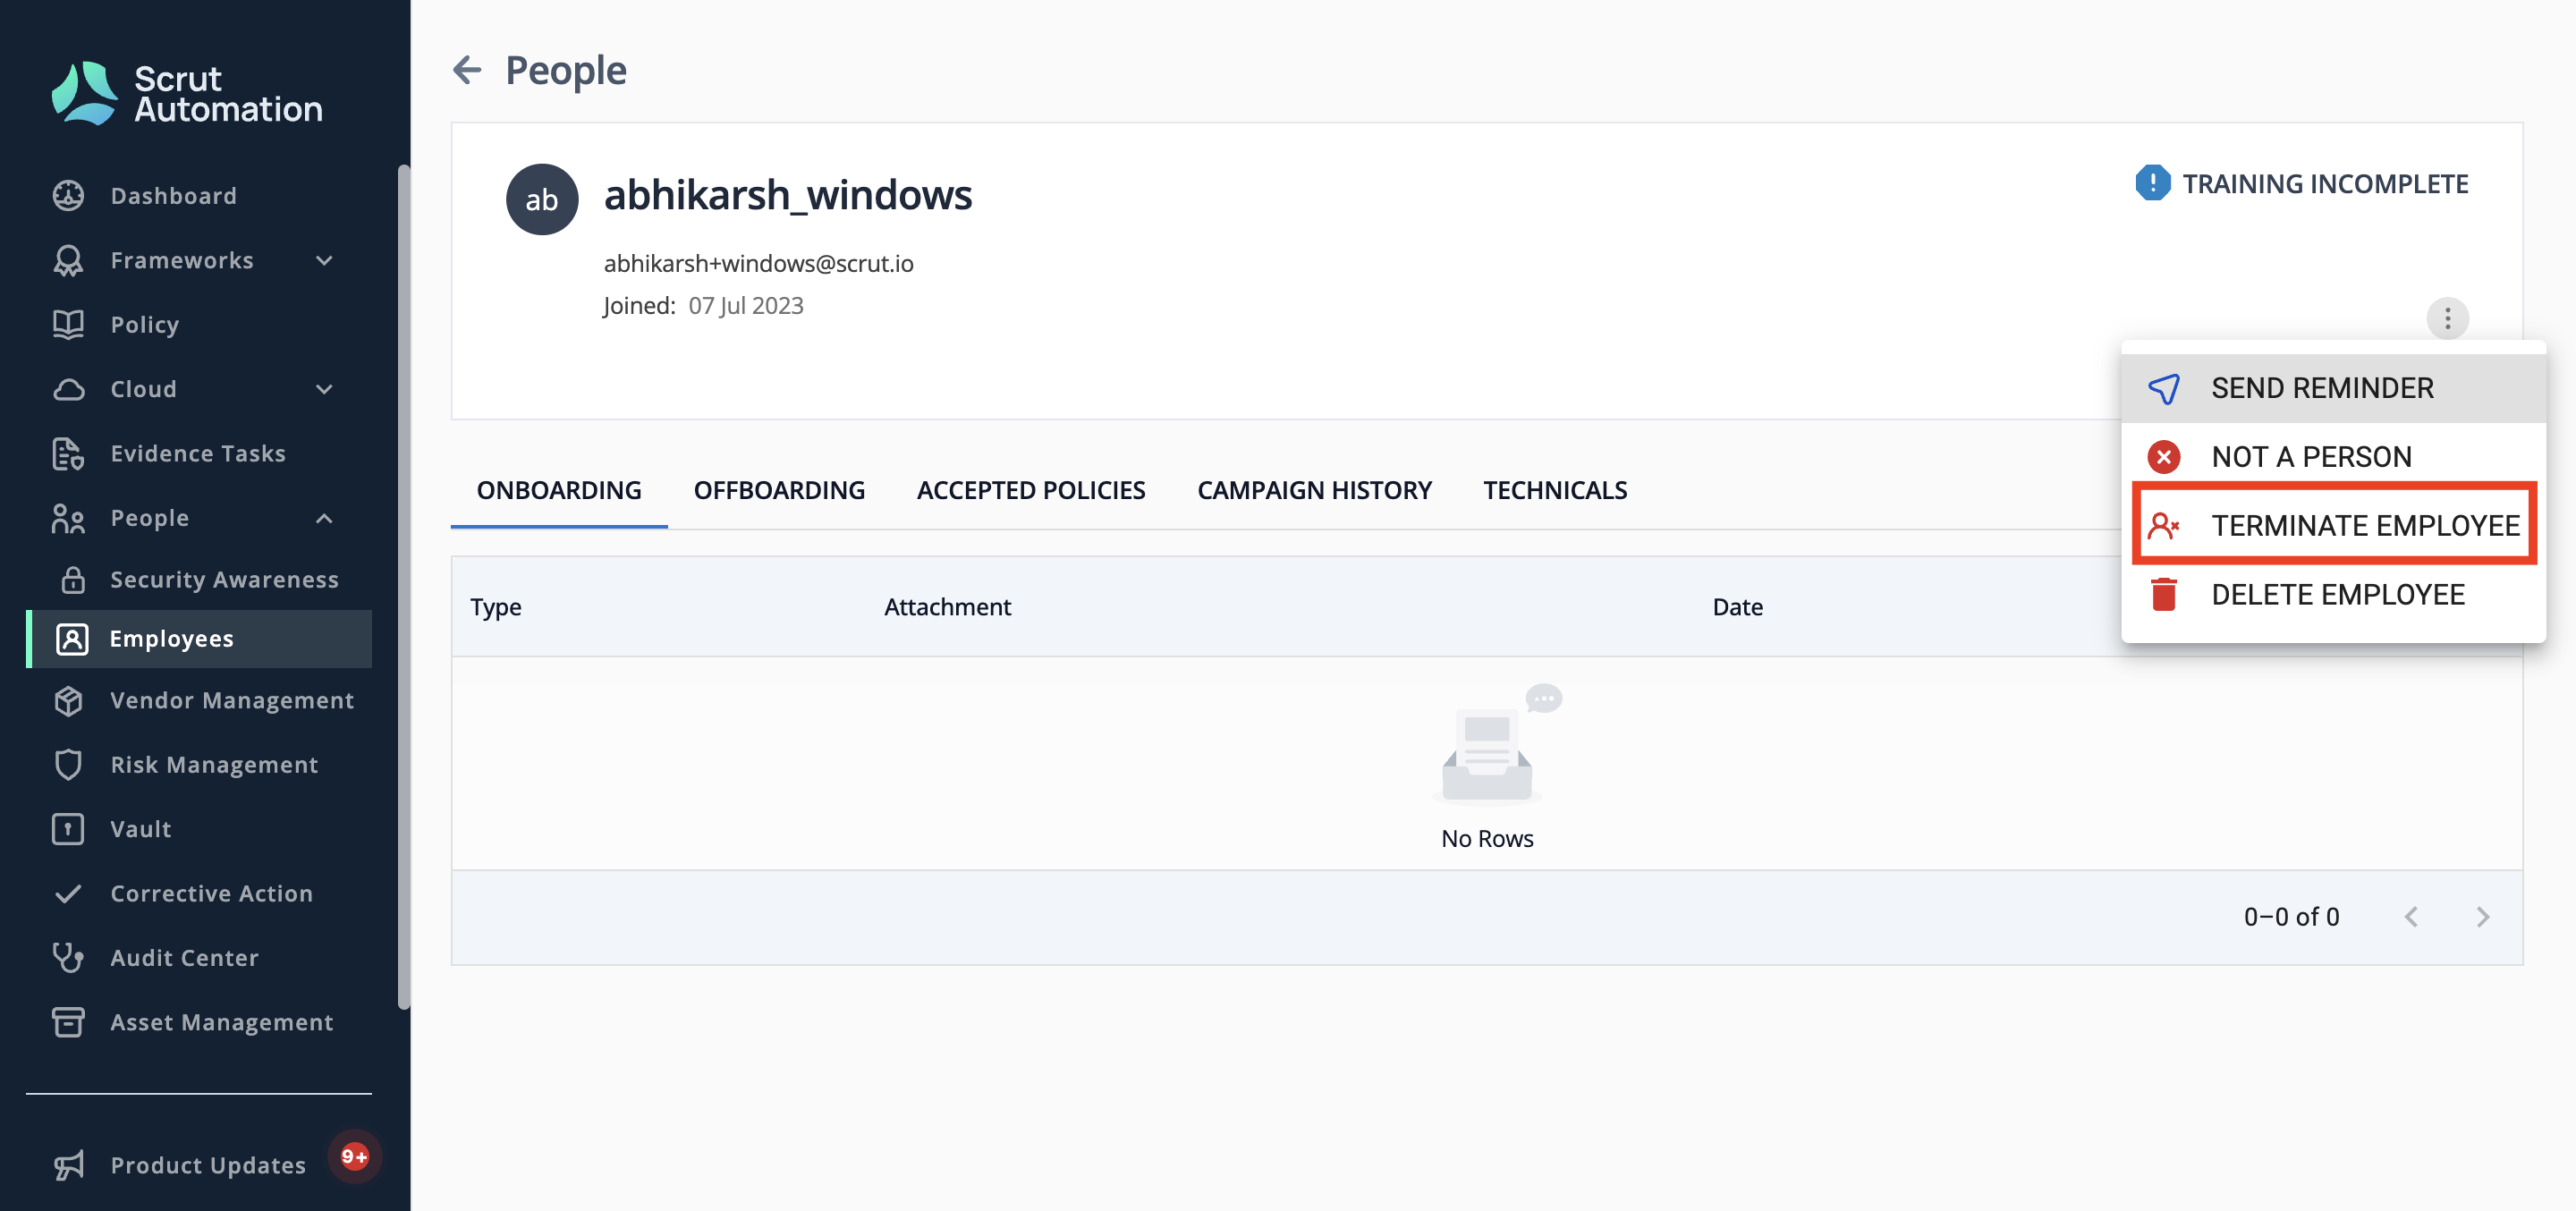The image size is (2576, 1211).
Task: Click the ab avatar circle
Action: (x=542, y=199)
